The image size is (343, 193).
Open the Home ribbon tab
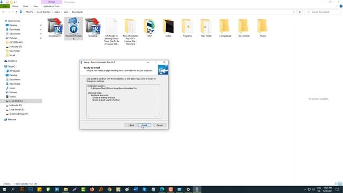click(x=15, y=6)
